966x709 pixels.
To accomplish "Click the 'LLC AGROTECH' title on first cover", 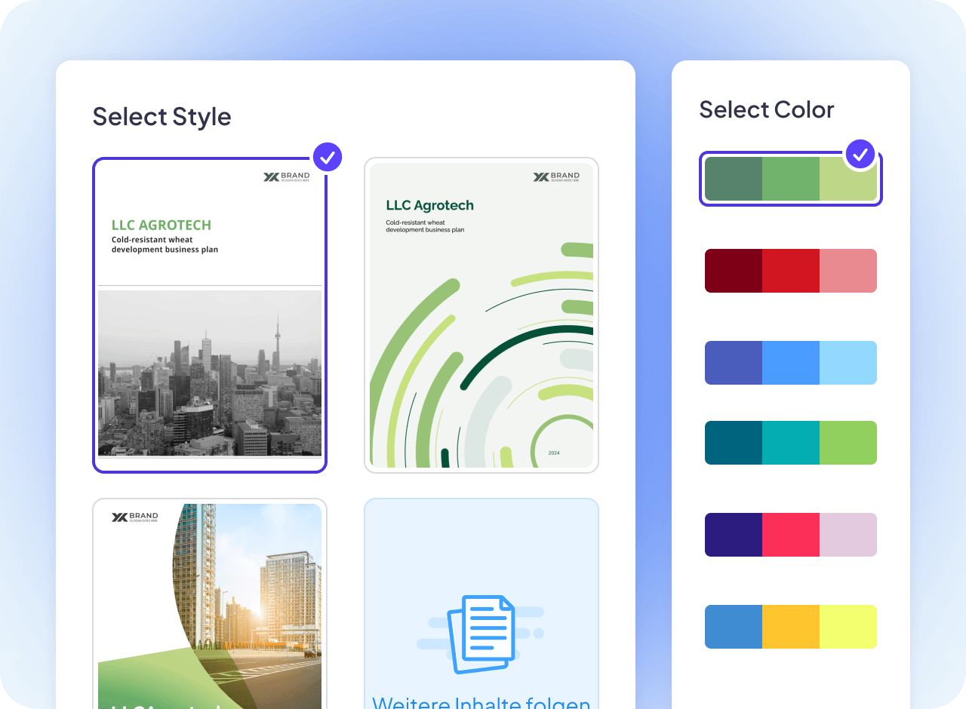I will (x=162, y=225).
